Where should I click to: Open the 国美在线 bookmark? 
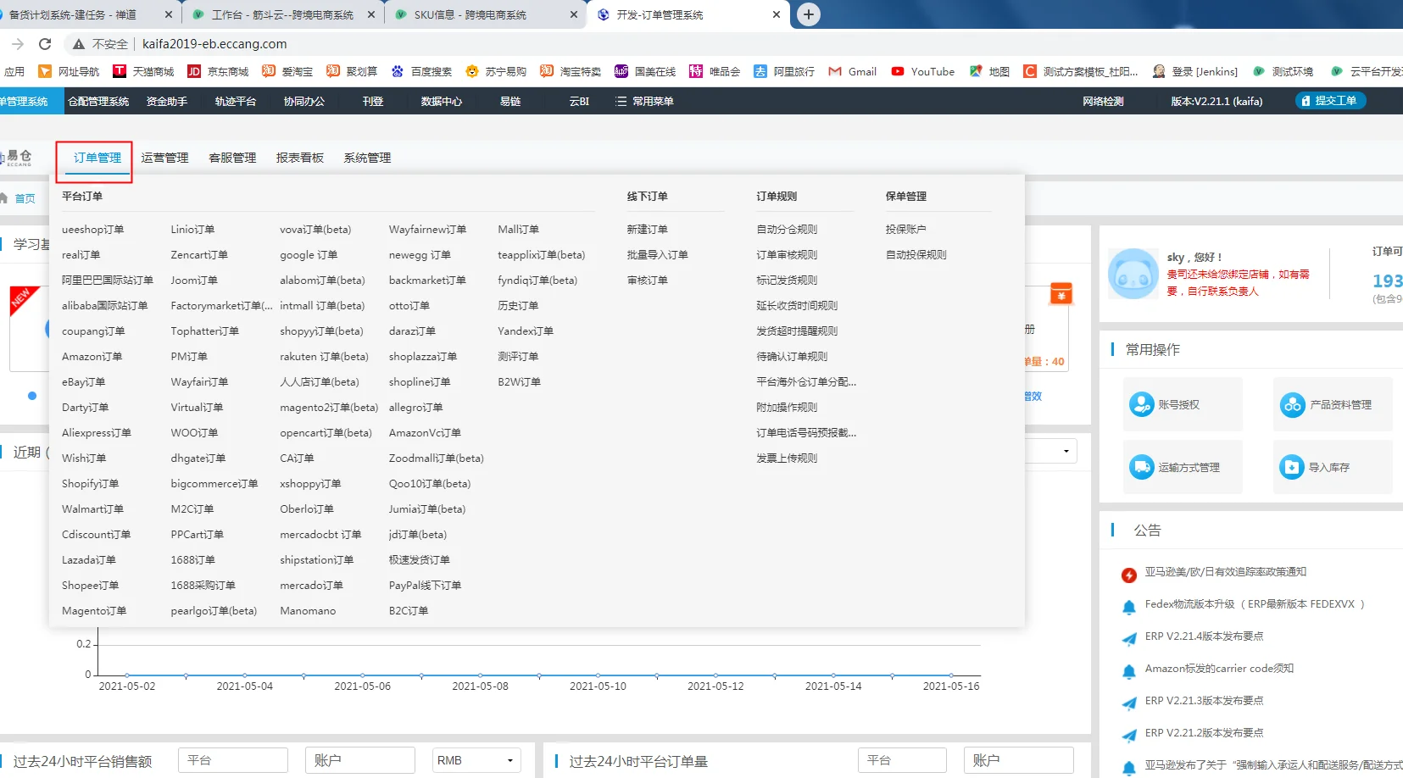pos(645,71)
